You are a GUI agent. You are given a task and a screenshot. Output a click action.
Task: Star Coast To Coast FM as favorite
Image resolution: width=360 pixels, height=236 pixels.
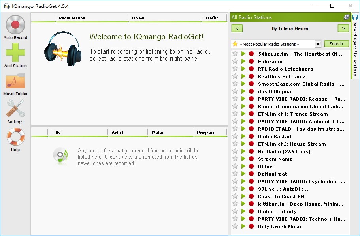[x=235, y=197]
